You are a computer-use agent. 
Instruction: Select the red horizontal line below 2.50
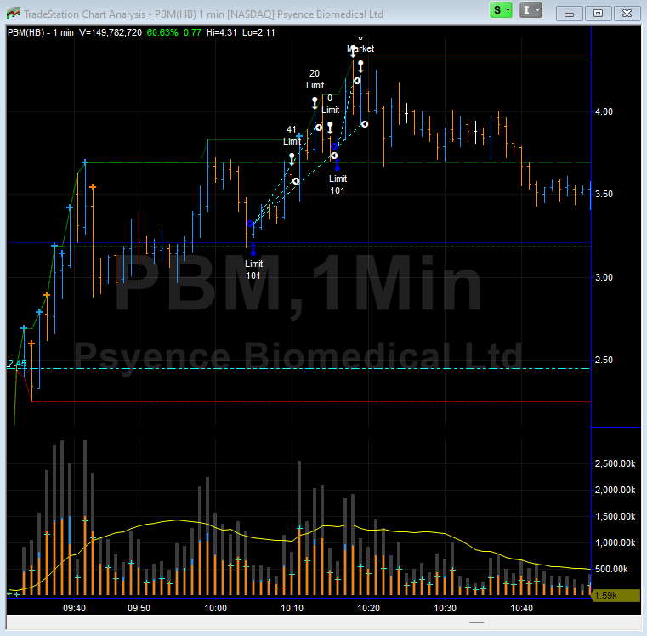click(311, 401)
